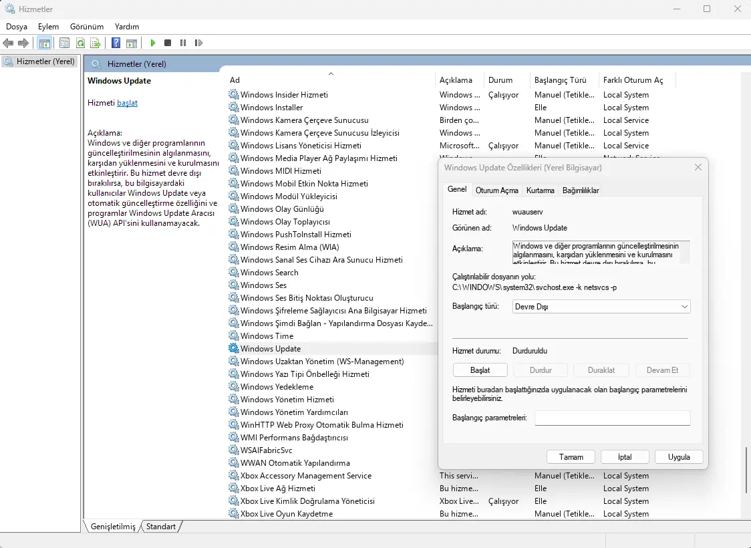751x548 pixels.
Task: Toggle the action pane toolbar icon
Action: 132,43
